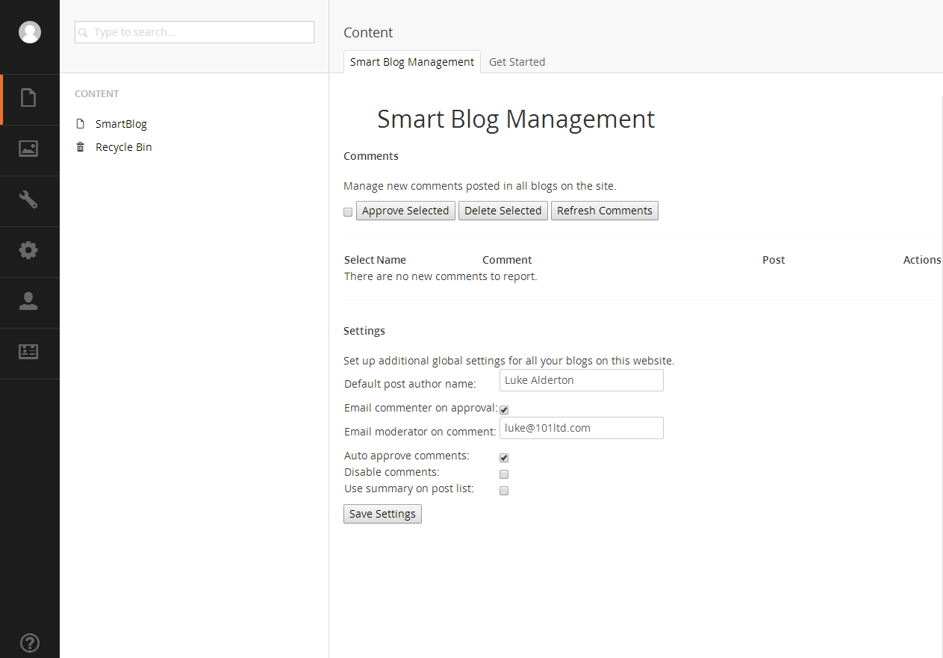Open the Settings section wrench icon

[28, 199]
